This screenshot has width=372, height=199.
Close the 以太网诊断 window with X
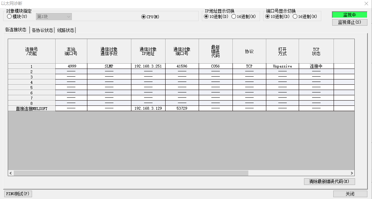tap(366, 3)
